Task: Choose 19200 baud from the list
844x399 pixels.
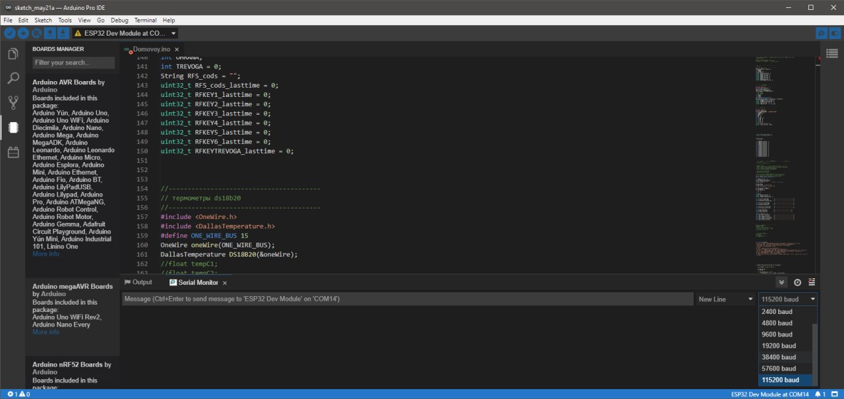Action: (785, 346)
